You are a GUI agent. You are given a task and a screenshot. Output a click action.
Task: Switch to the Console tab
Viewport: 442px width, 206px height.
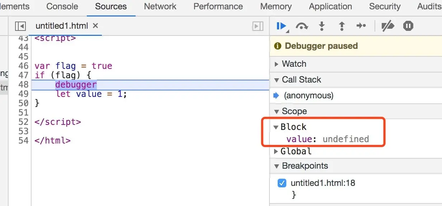[62, 6]
